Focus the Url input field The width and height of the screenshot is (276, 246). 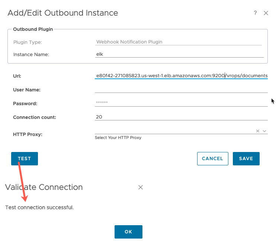tap(181, 75)
